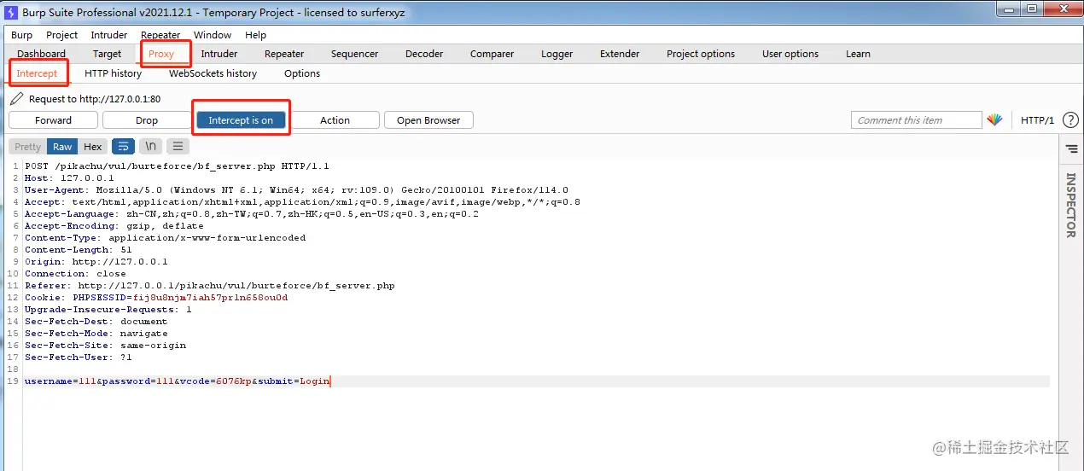The image size is (1084, 471).
Task: Toggle the word wrap icon button
Action: click(x=123, y=147)
